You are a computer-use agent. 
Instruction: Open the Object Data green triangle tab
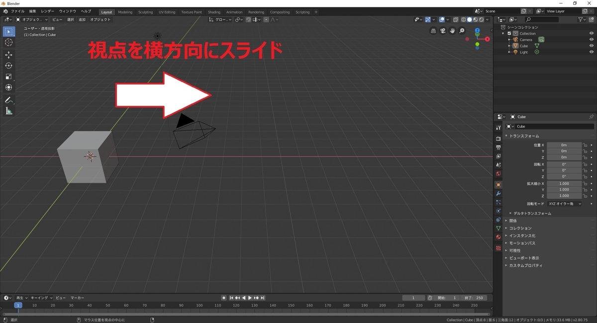[498, 228]
